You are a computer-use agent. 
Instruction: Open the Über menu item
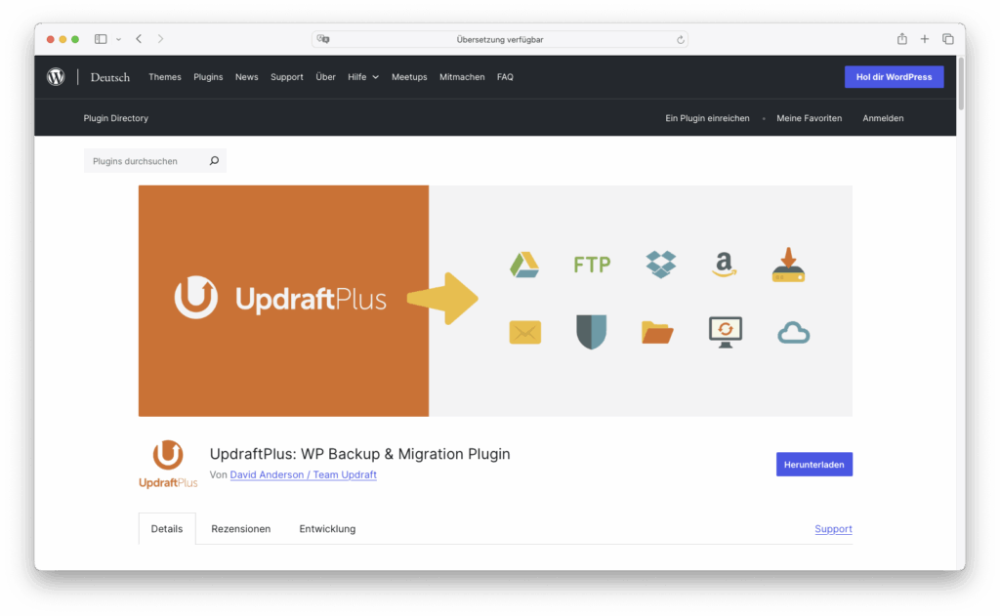point(325,76)
